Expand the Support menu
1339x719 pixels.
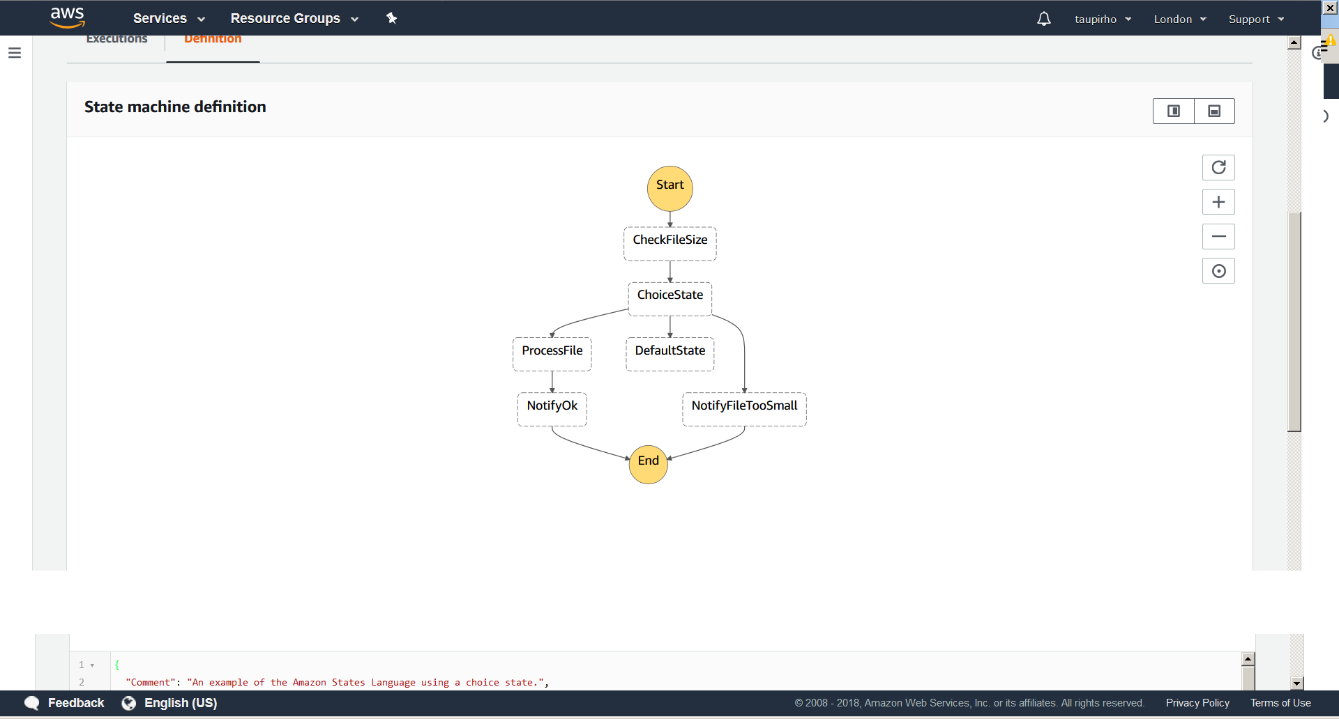coord(1256,20)
